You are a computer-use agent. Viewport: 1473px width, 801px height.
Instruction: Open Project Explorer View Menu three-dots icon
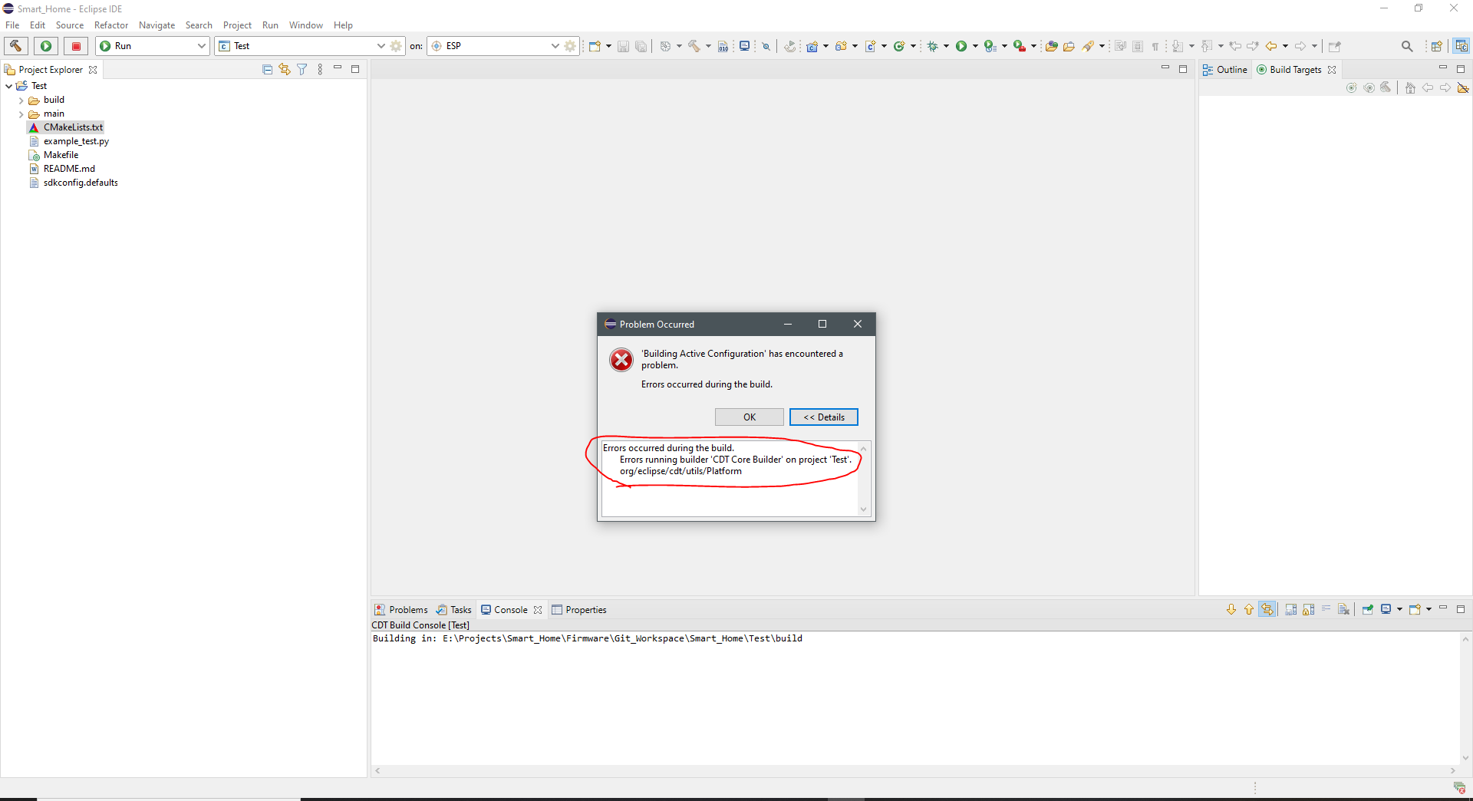tap(320, 69)
